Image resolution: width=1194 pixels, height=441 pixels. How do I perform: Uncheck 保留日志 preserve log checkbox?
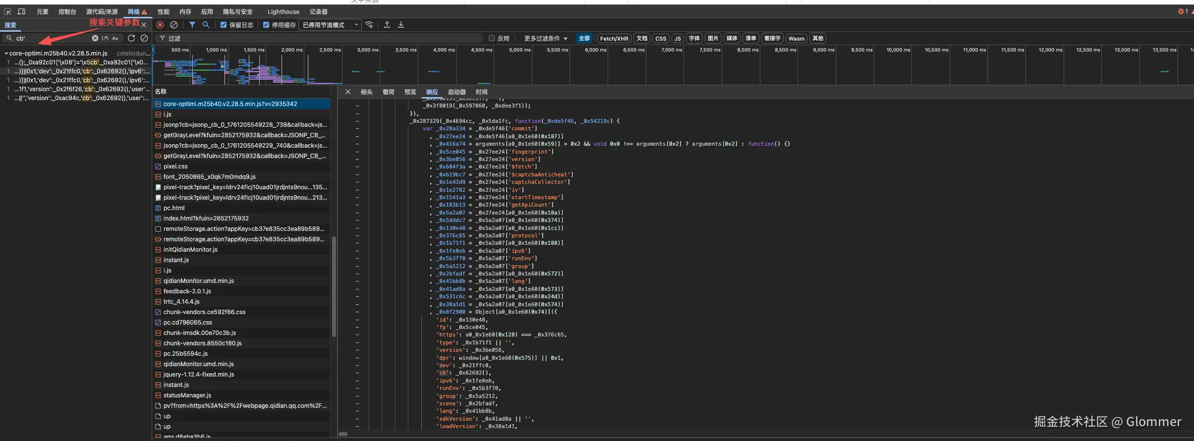(224, 25)
